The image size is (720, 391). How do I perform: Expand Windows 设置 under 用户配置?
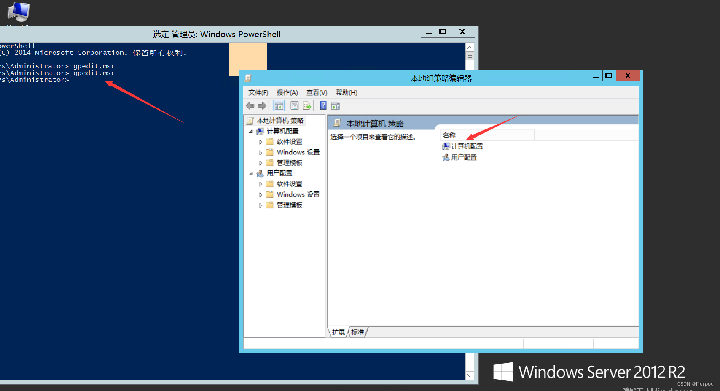point(261,194)
